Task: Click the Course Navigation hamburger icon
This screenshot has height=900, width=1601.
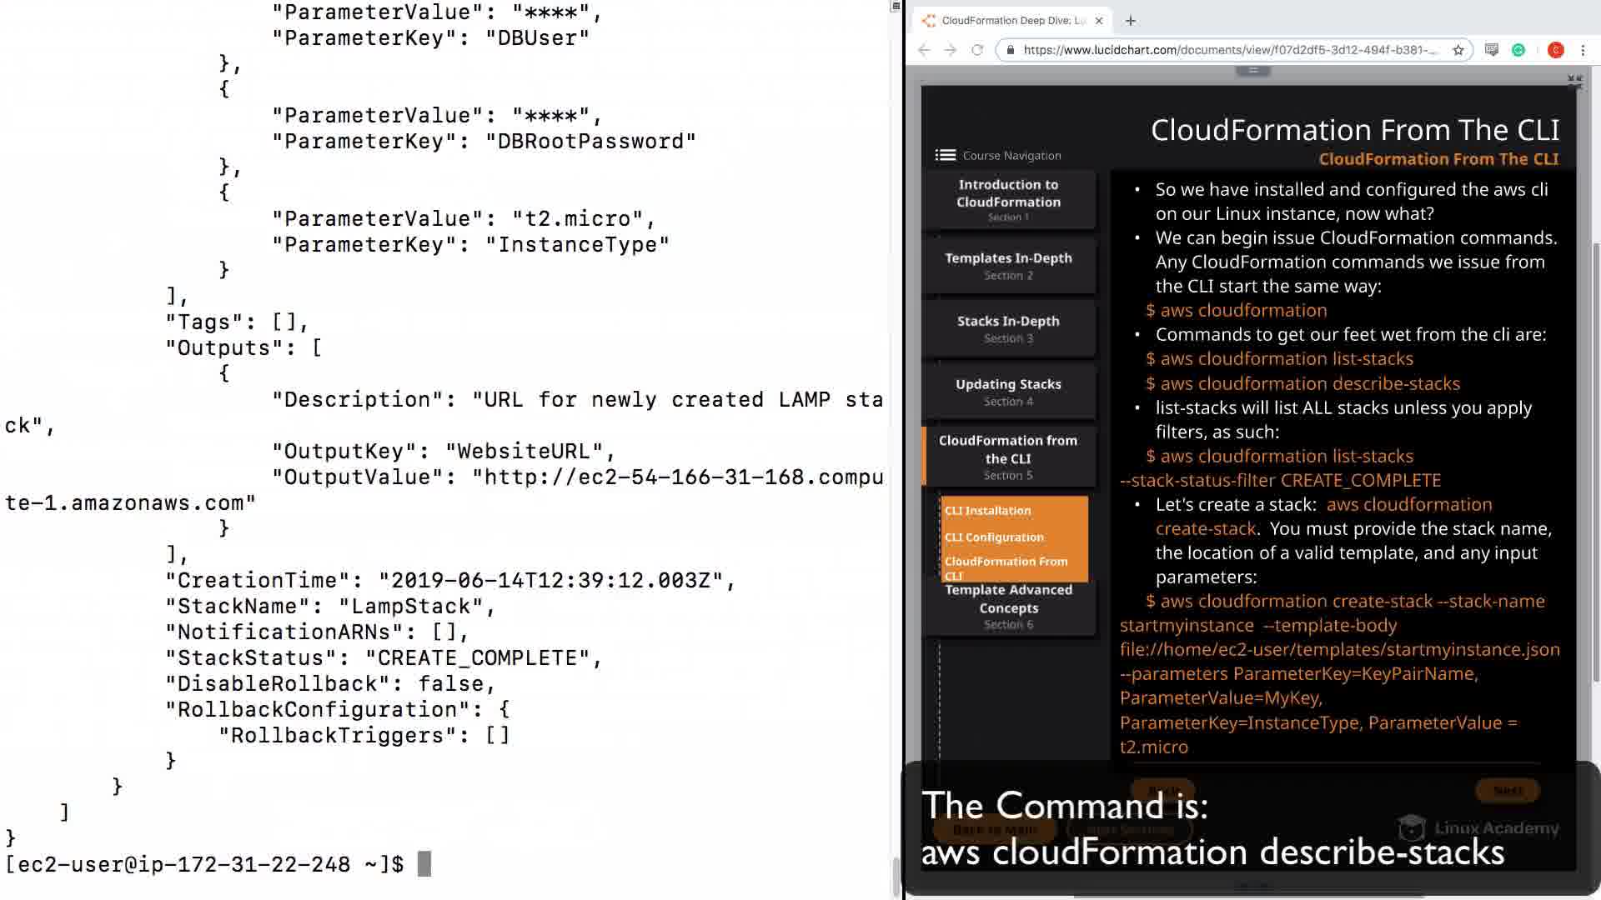Action: pos(945,155)
